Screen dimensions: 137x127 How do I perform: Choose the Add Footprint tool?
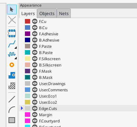pos(12,33)
